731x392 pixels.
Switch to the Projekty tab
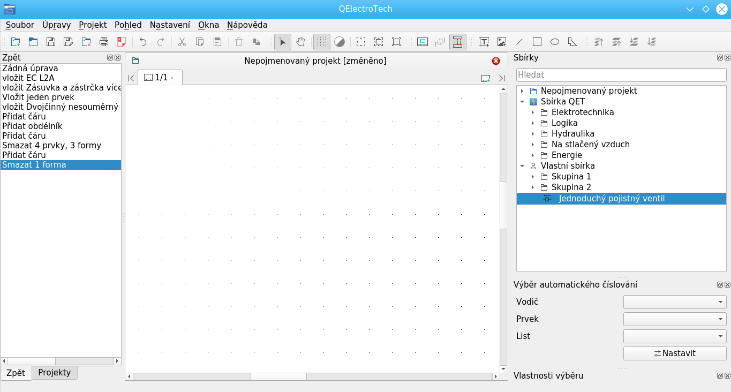55,373
